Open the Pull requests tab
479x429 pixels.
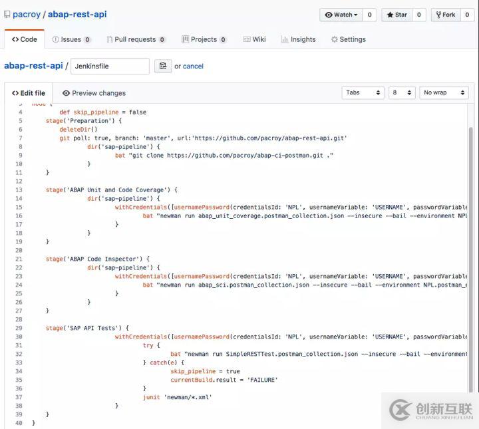coord(136,39)
